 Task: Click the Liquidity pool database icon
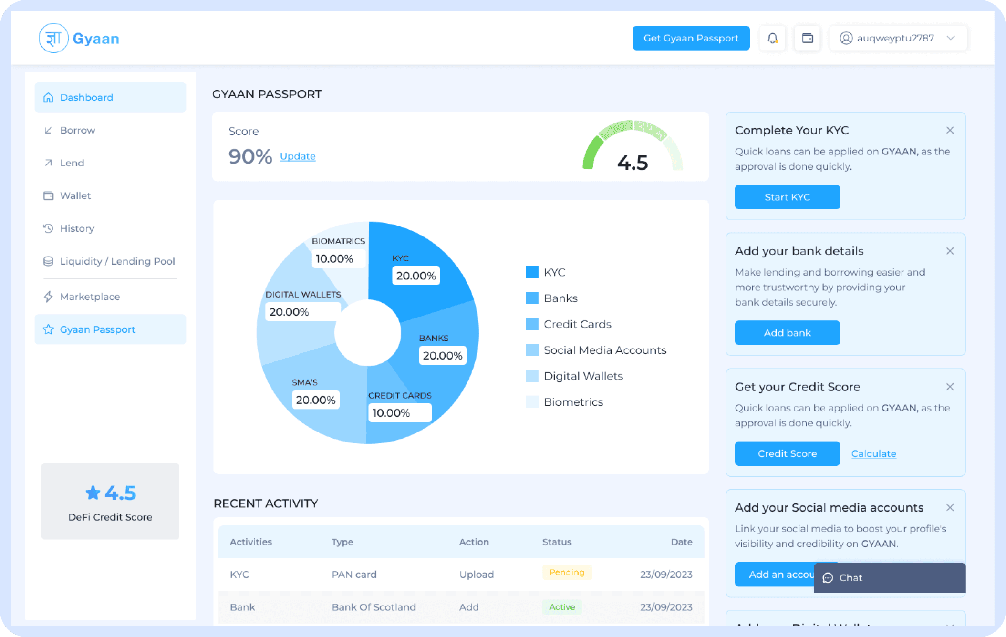(48, 261)
